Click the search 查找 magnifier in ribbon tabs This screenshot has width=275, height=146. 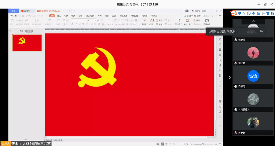pyautogui.click(x=154, y=16)
